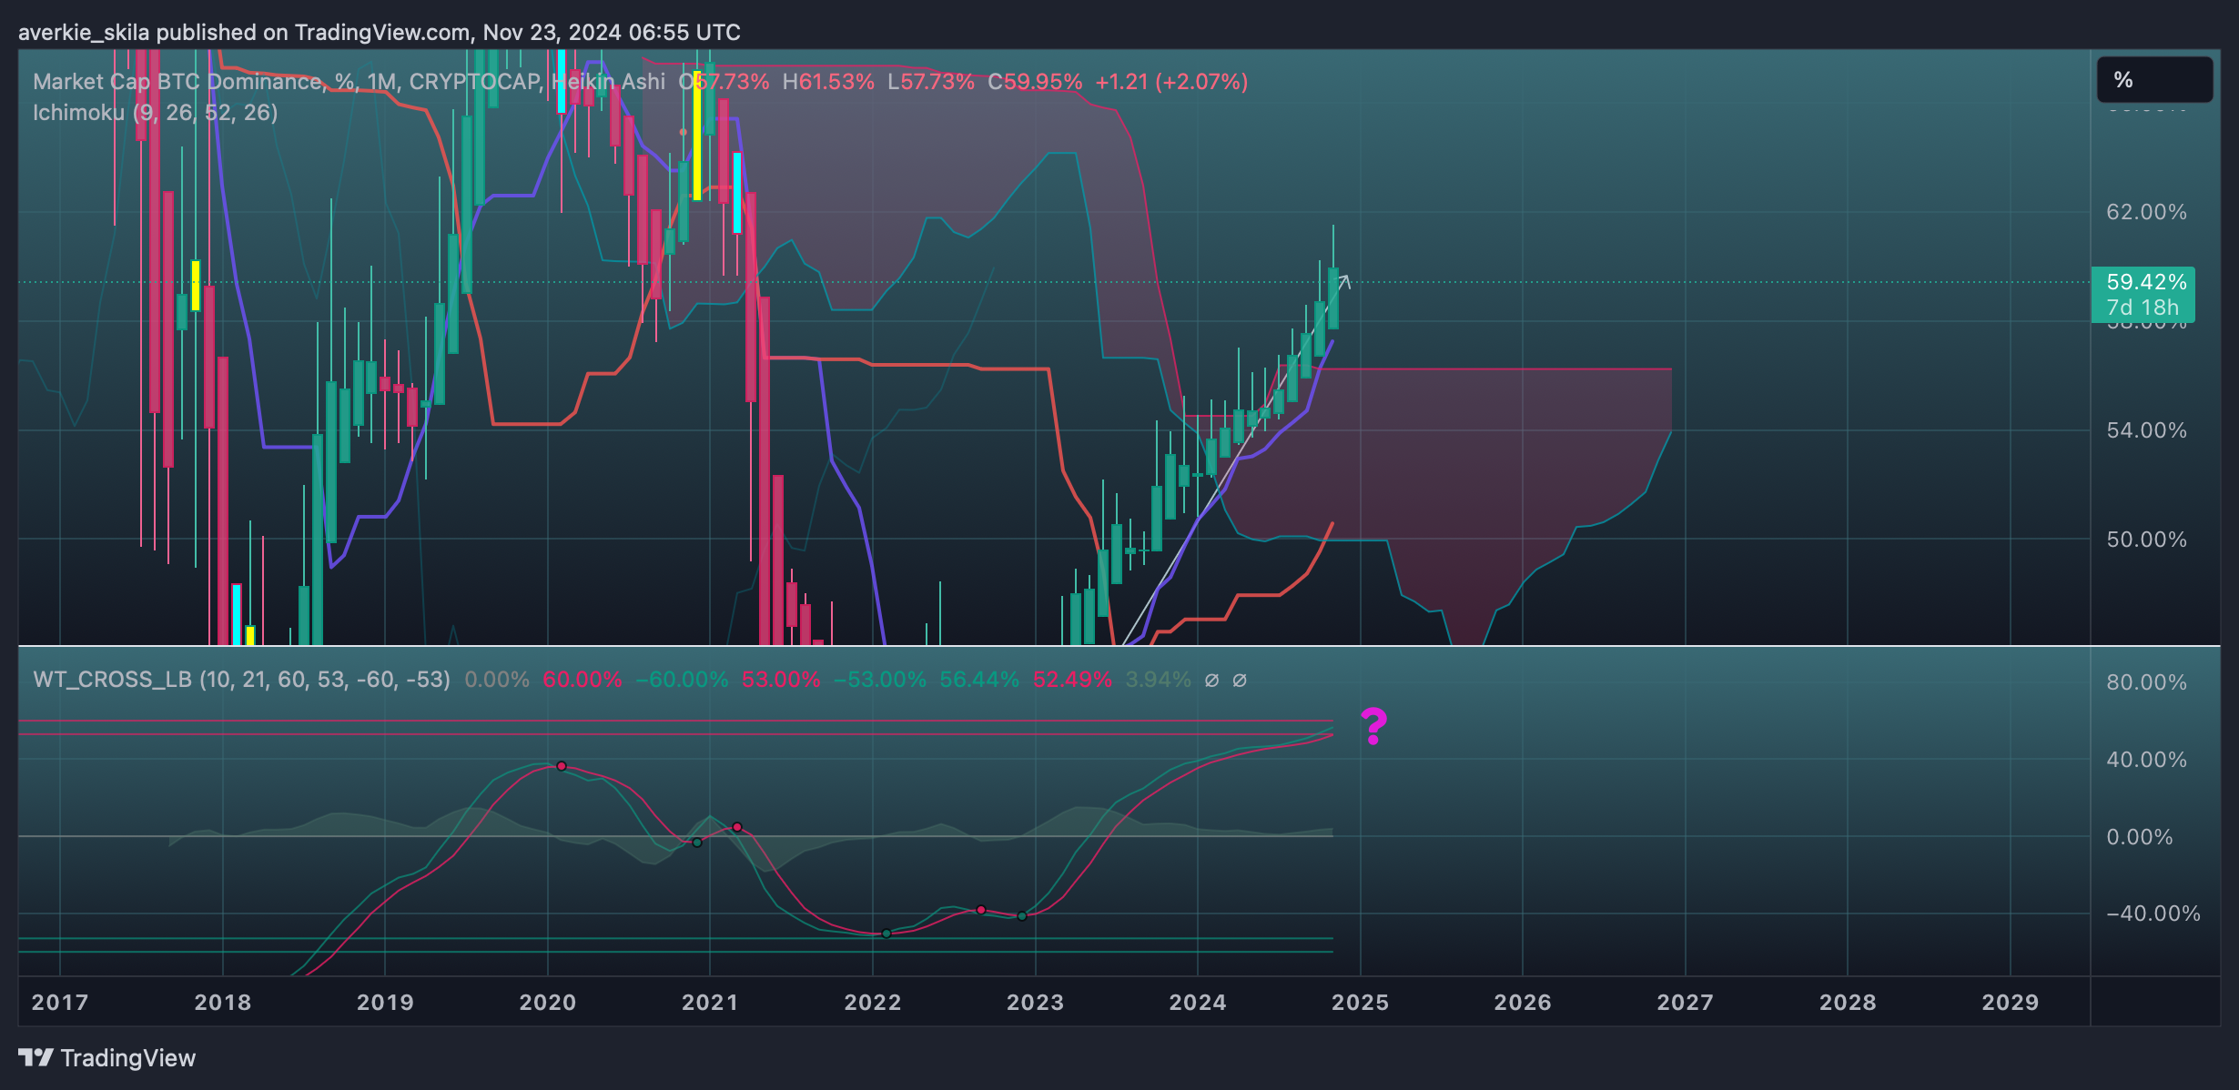Click the 80.00% oscillator axis label
This screenshot has height=1090, width=2239.
[2146, 682]
